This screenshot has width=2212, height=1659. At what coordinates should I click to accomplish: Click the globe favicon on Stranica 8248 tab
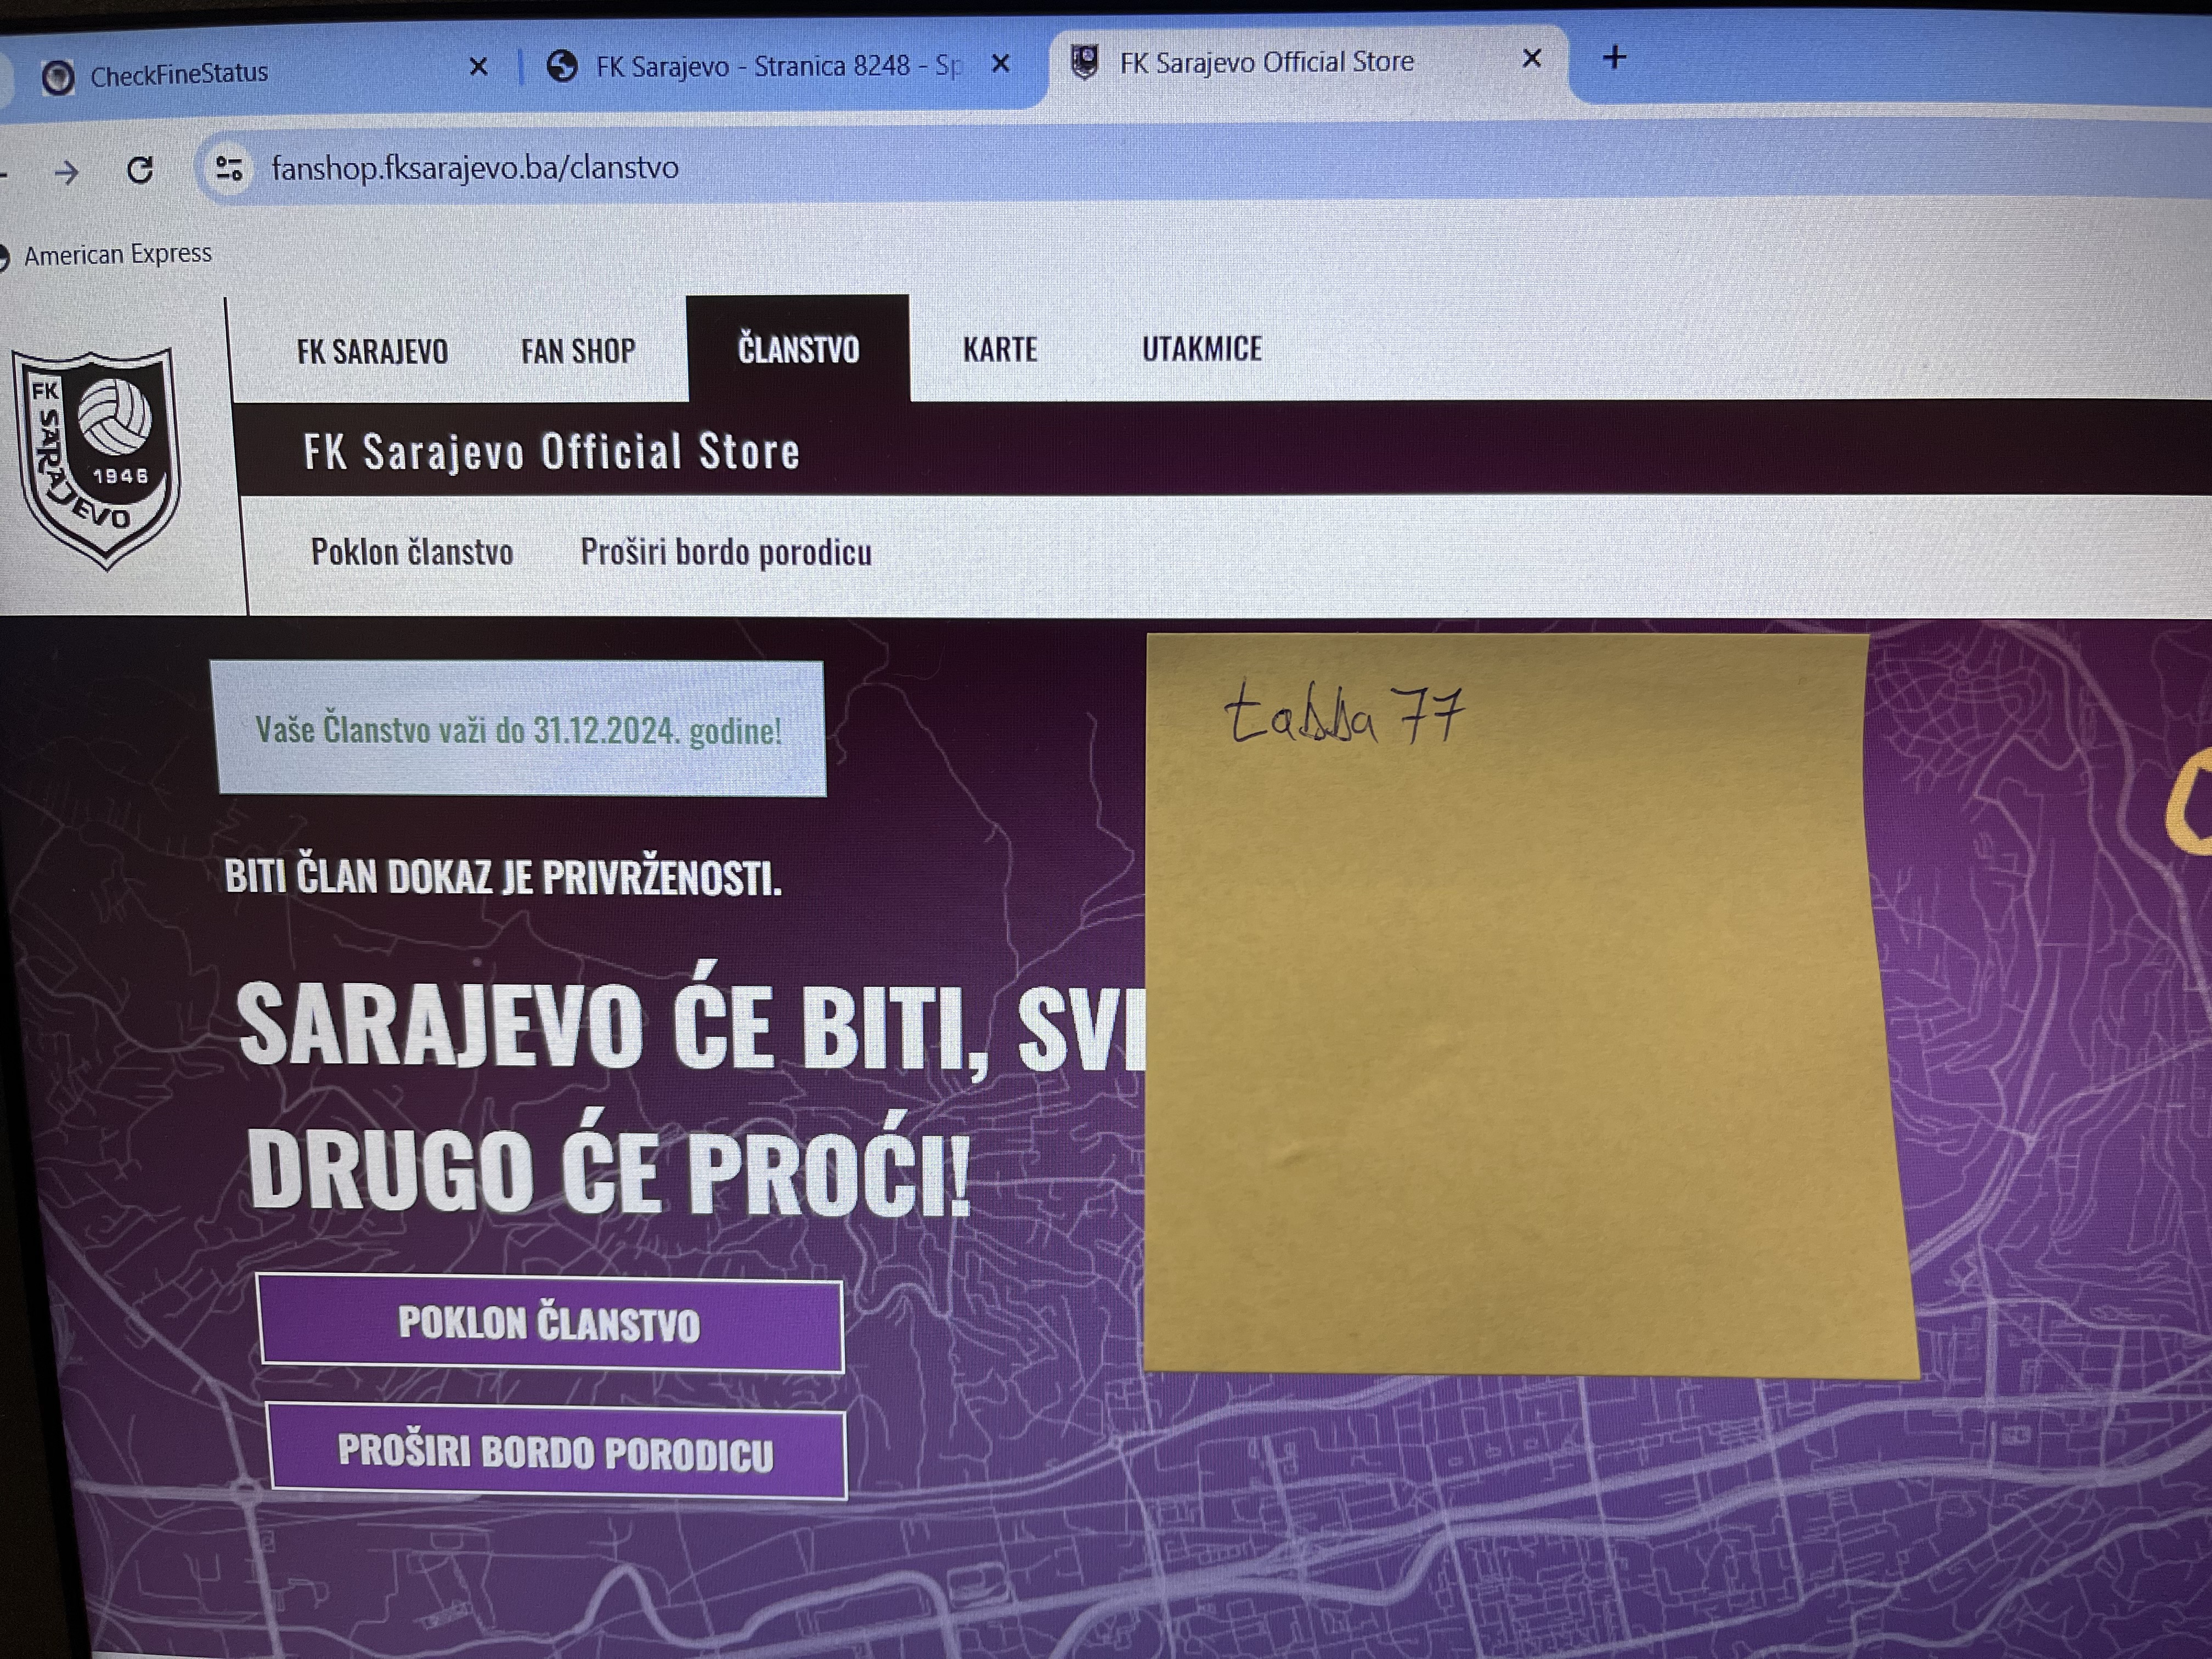tap(562, 67)
